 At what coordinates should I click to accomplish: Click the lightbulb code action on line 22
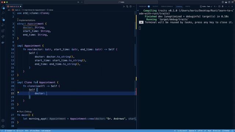[18, 93]
